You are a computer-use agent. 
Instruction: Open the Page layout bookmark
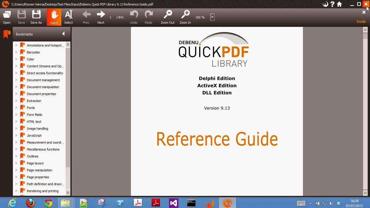pos(35,163)
